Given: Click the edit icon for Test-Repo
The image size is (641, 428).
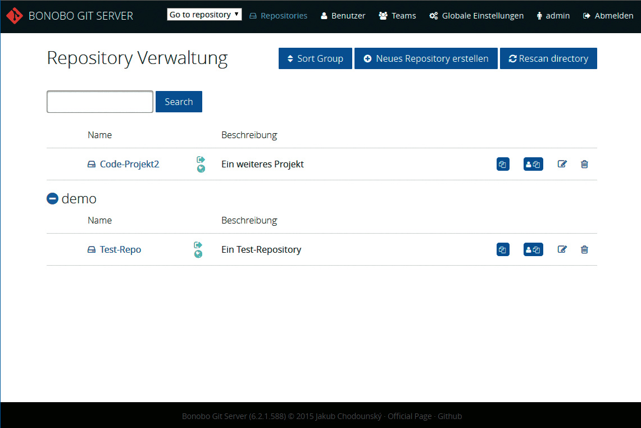Looking at the screenshot, I should tap(562, 249).
